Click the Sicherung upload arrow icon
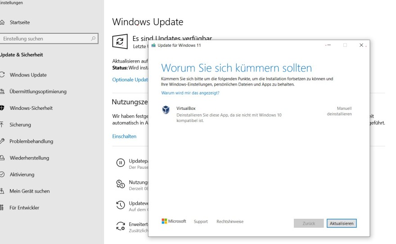 pos(2,125)
